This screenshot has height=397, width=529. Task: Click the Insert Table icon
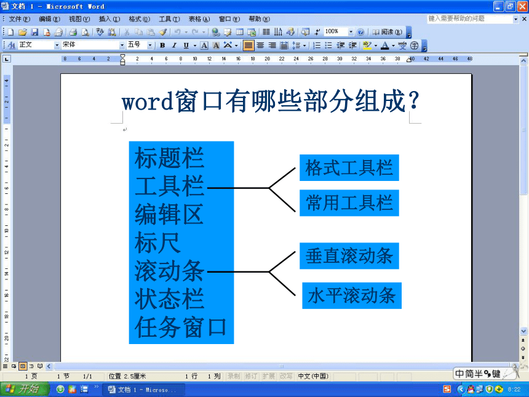pos(239,32)
